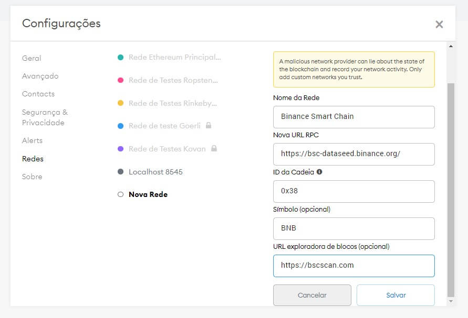Click the hollow circle beside Nova Rede

[121, 194]
